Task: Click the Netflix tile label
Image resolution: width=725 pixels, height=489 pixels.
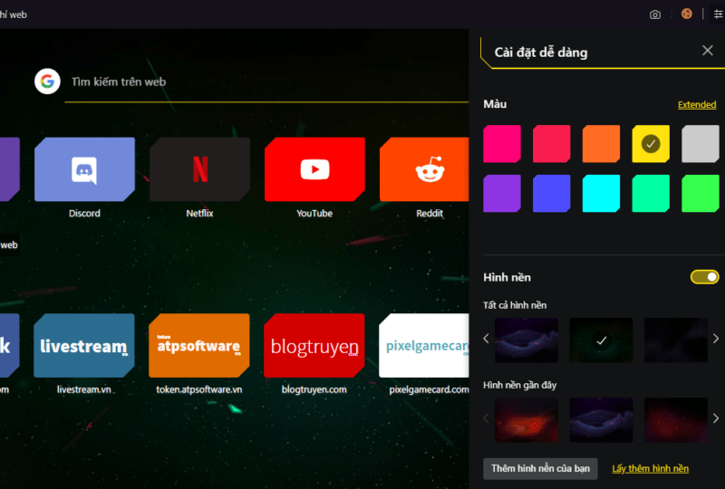Action: (199, 214)
